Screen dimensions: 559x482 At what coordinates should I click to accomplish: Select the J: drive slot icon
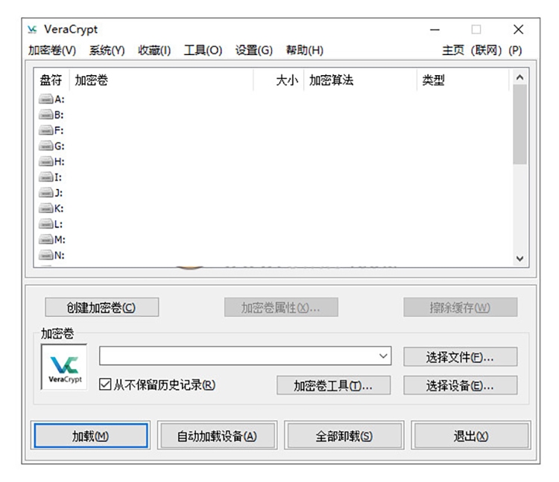[x=46, y=193]
